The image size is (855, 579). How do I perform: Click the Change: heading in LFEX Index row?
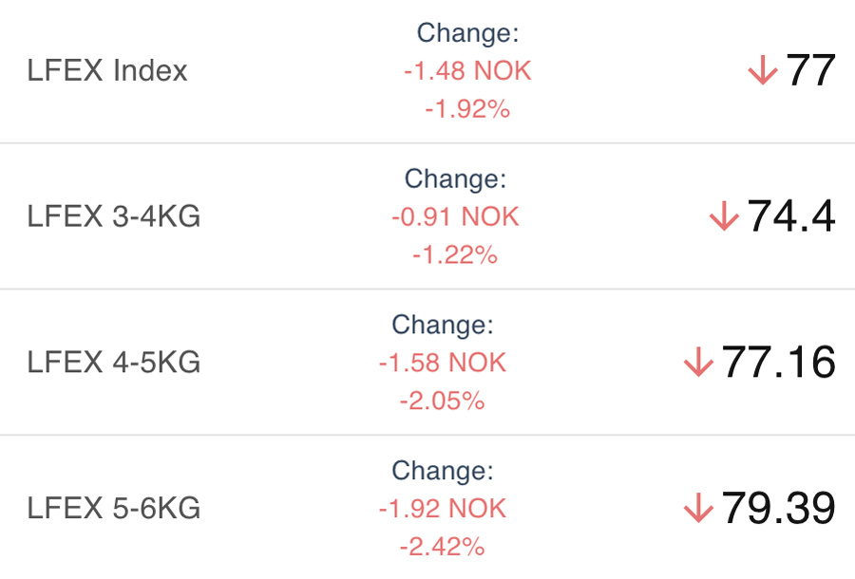(468, 33)
